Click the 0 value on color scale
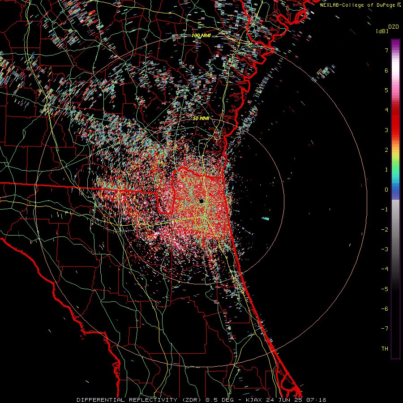The height and width of the screenshot is (403, 403). coord(386,190)
